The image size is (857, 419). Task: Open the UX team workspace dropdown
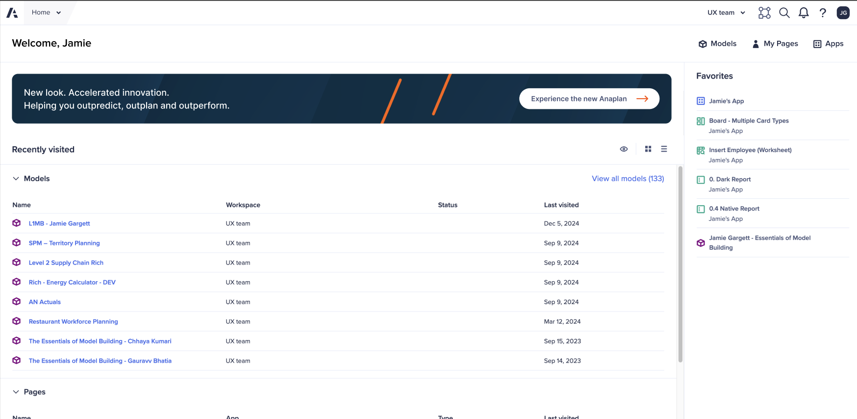coord(727,13)
